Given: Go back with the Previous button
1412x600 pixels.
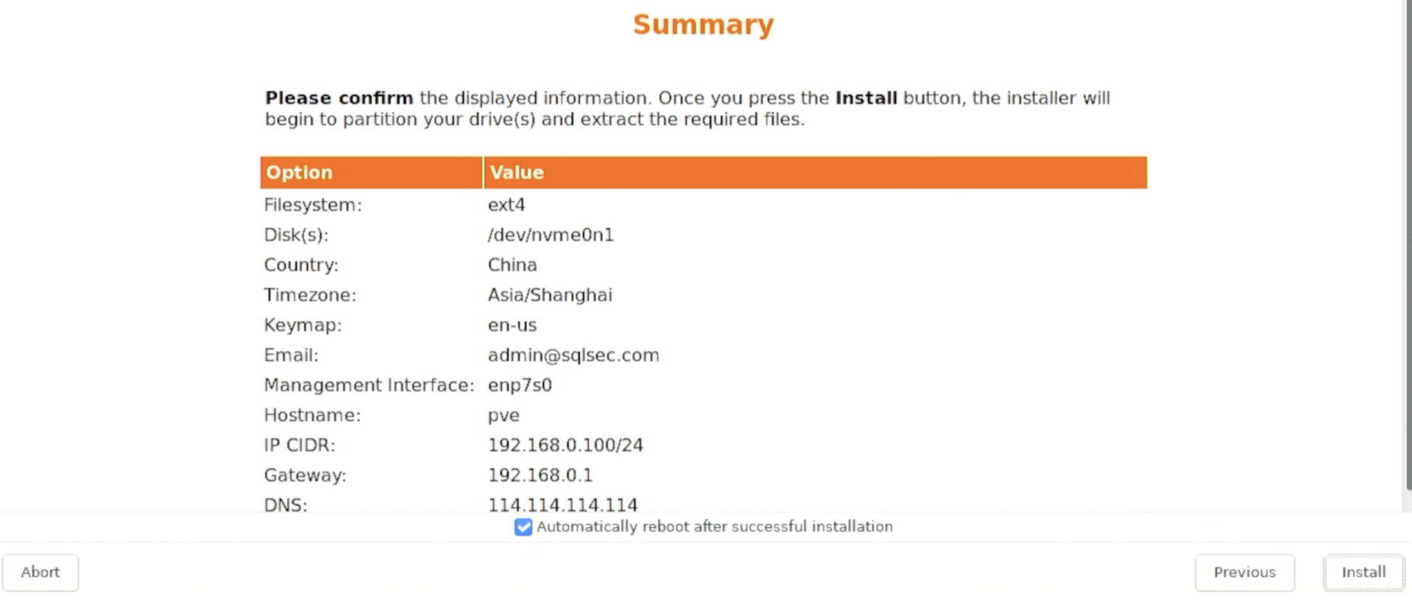Looking at the screenshot, I should click(x=1245, y=573).
